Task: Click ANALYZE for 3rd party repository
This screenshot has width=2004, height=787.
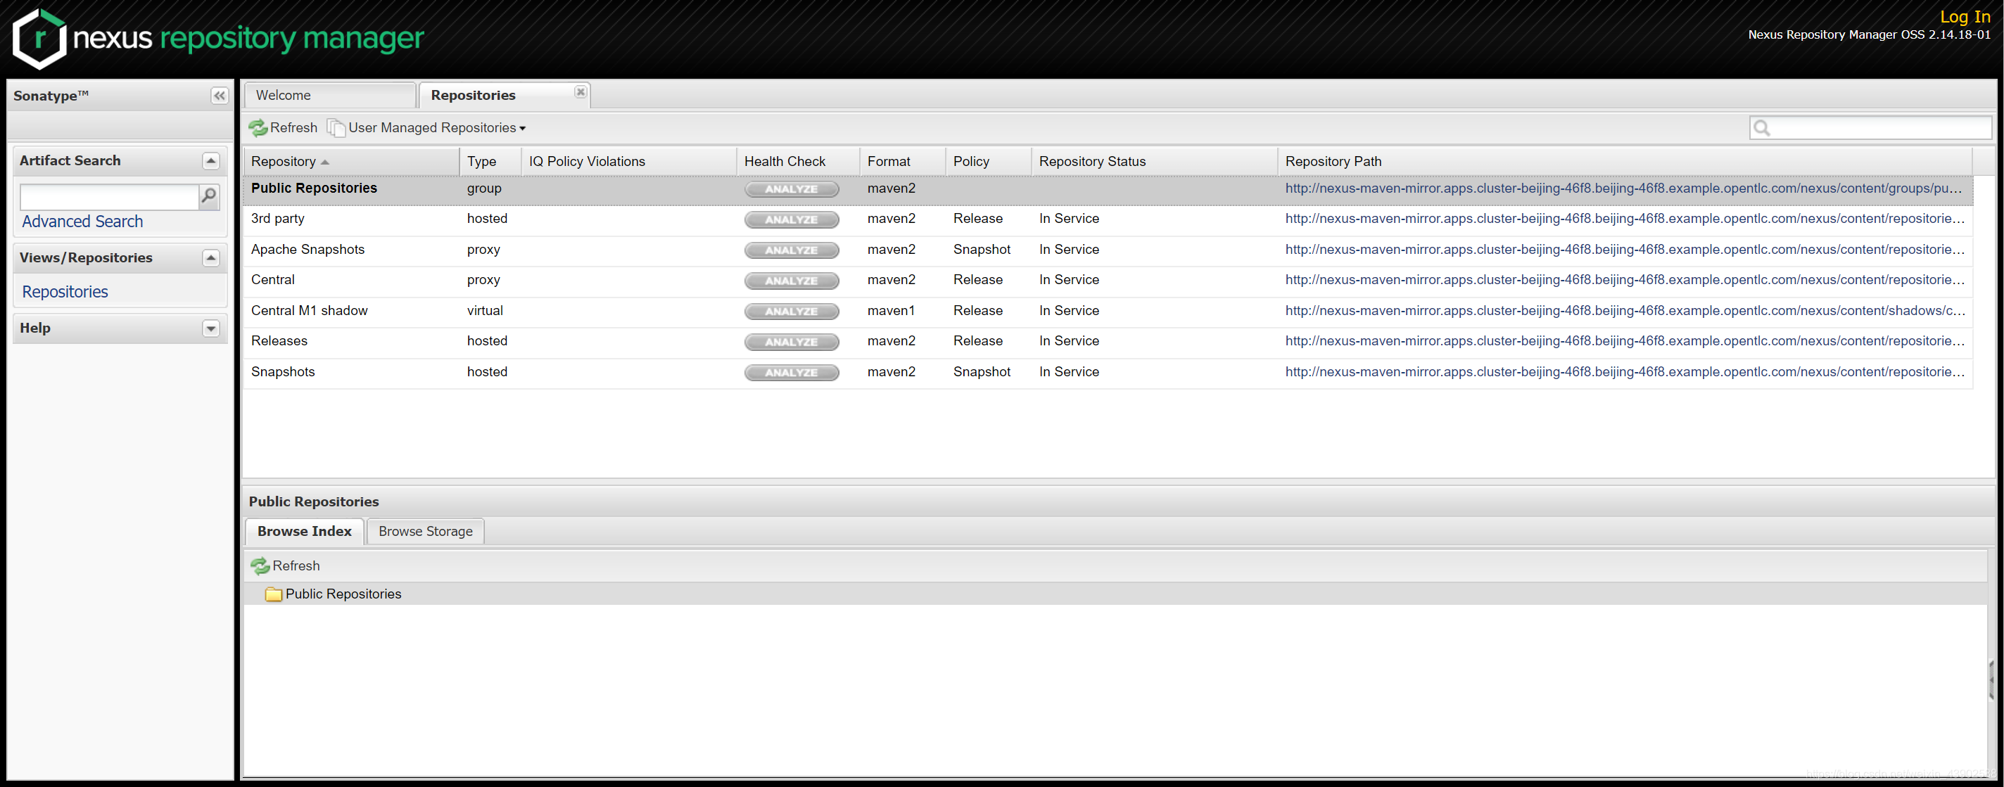Action: (791, 219)
